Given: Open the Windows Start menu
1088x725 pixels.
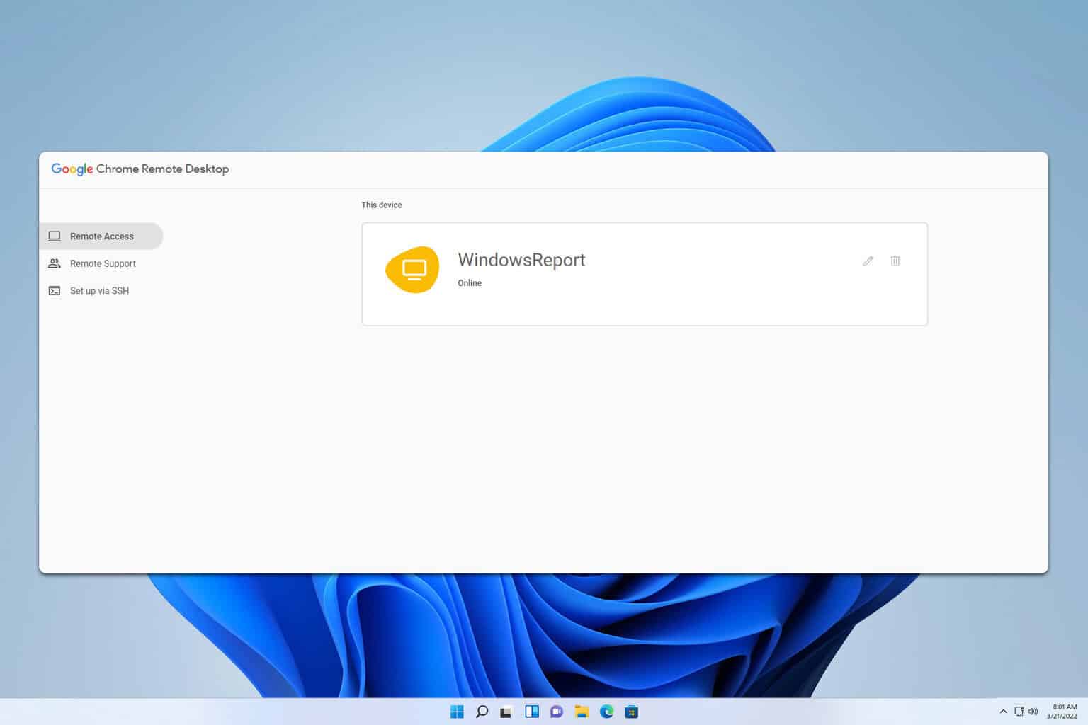Looking at the screenshot, I should point(457,712).
